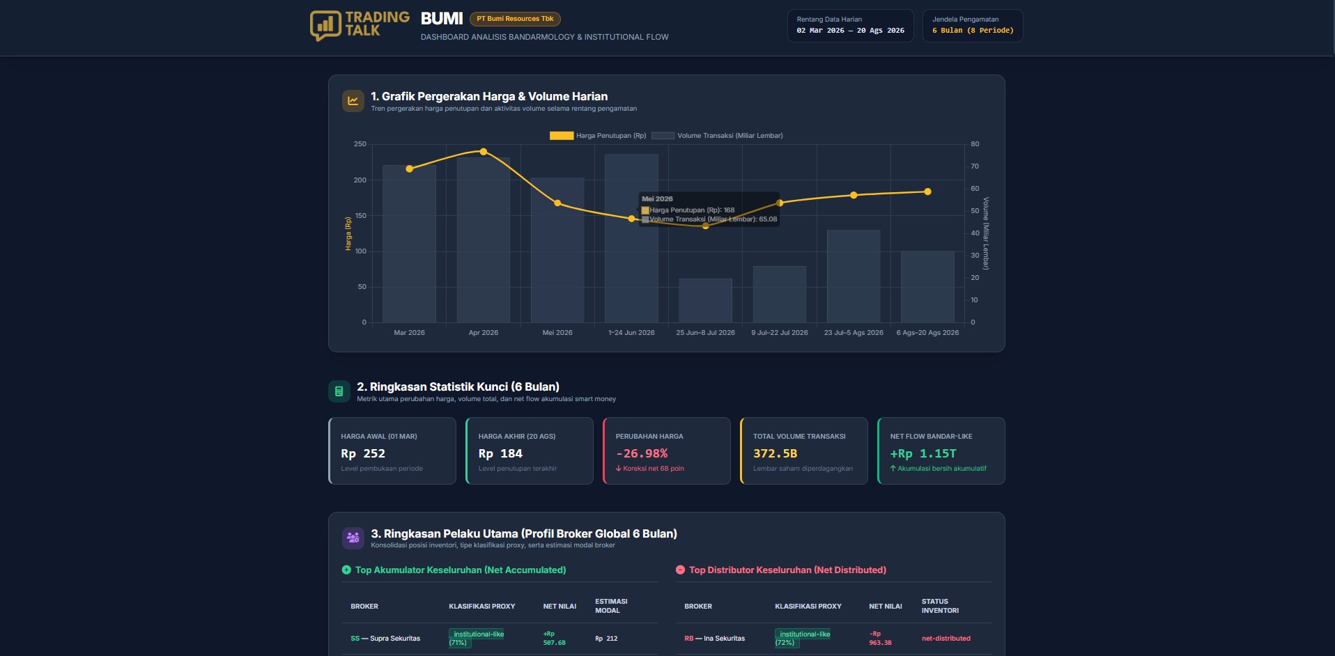Viewport: 1335px width, 656px height.
Task: Click the Mar 2026 volume bar
Action: [x=409, y=244]
